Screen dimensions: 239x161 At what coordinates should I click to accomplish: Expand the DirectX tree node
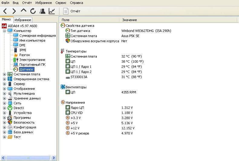tap(5, 108)
